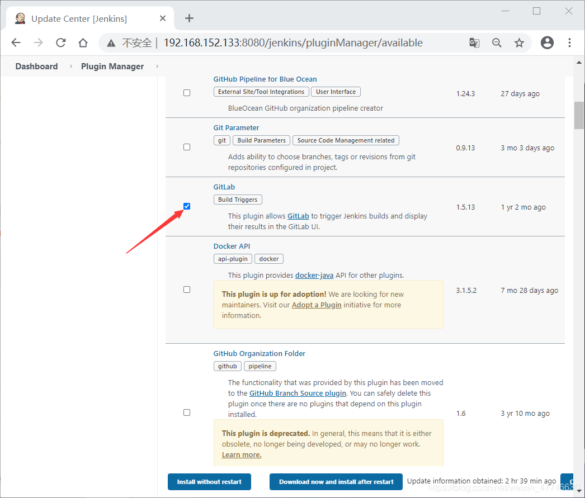Click the vertical scrollbar thumb
This screenshot has width=585, height=498.
[x=579, y=115]
